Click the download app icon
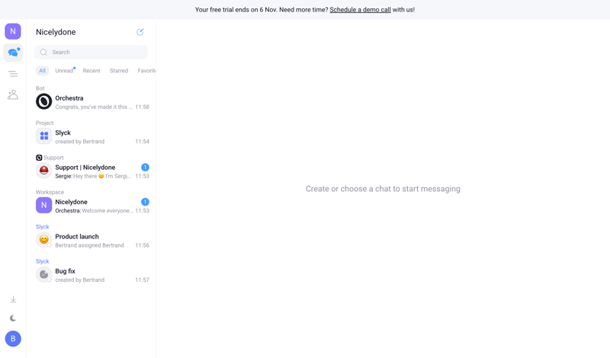610x358 pixels. [13, 299]
